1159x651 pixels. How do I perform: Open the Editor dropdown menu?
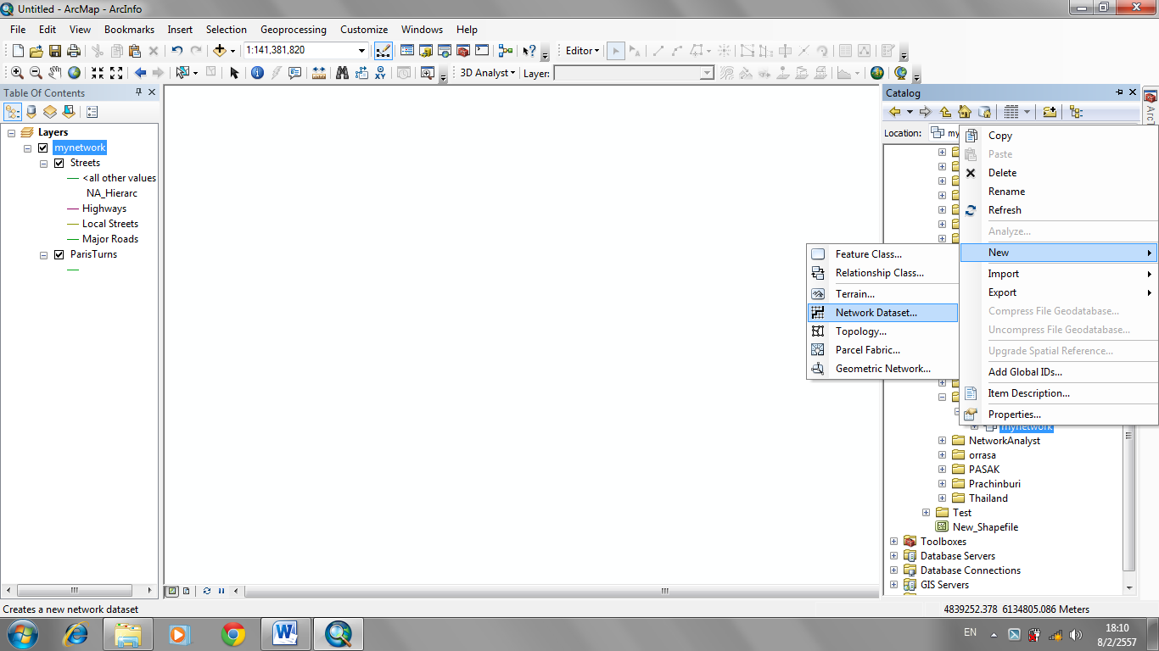coord(582,51)
